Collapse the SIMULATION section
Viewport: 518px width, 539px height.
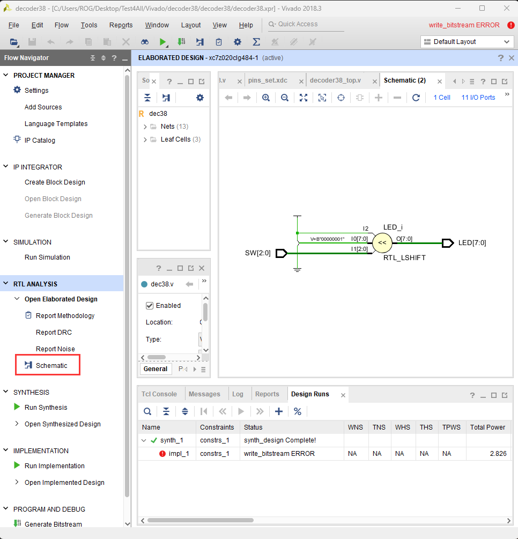(x=6, y=242)
